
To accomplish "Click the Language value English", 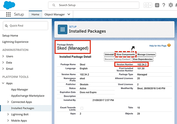I will 83,68.
